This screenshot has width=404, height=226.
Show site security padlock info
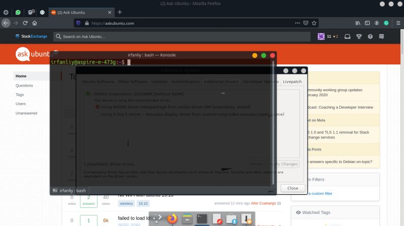87,23
